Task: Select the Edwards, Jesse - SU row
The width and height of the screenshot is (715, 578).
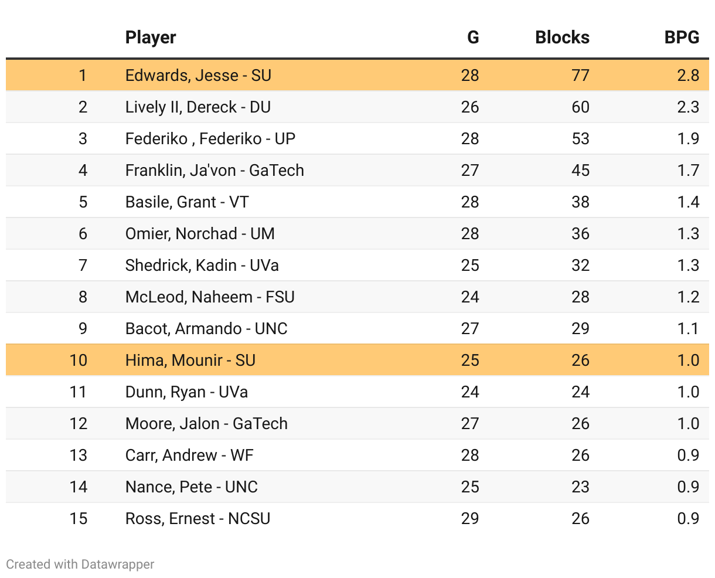Action: tap(357, 75)
